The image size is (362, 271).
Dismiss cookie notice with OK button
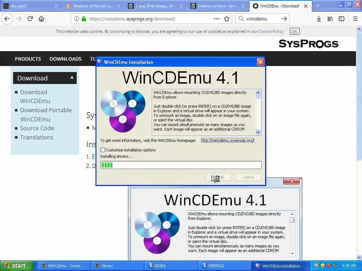pyautogui.click(x=294, y=31)
